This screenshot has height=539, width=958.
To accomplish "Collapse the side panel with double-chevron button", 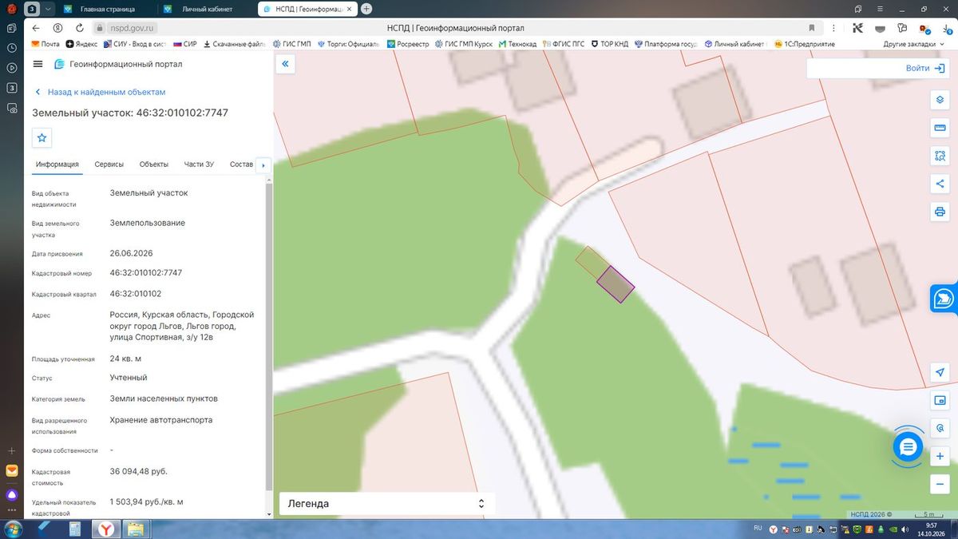I will (x=286, y=64).
